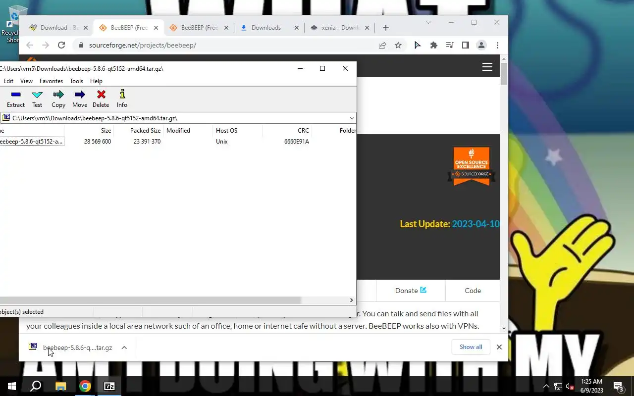Click the 28 569 600 size value
The image size is (634, 396).
(98, 142)
